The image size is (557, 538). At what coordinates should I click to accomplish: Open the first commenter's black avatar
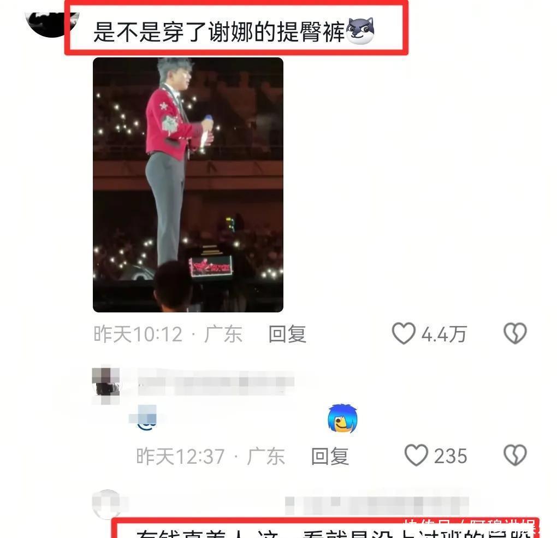click(x=52, y=24)
